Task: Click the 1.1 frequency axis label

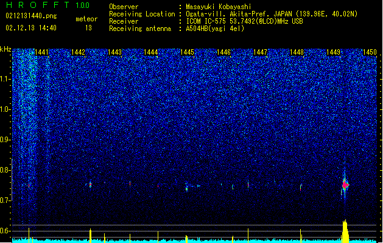Action: click(5, 79)
